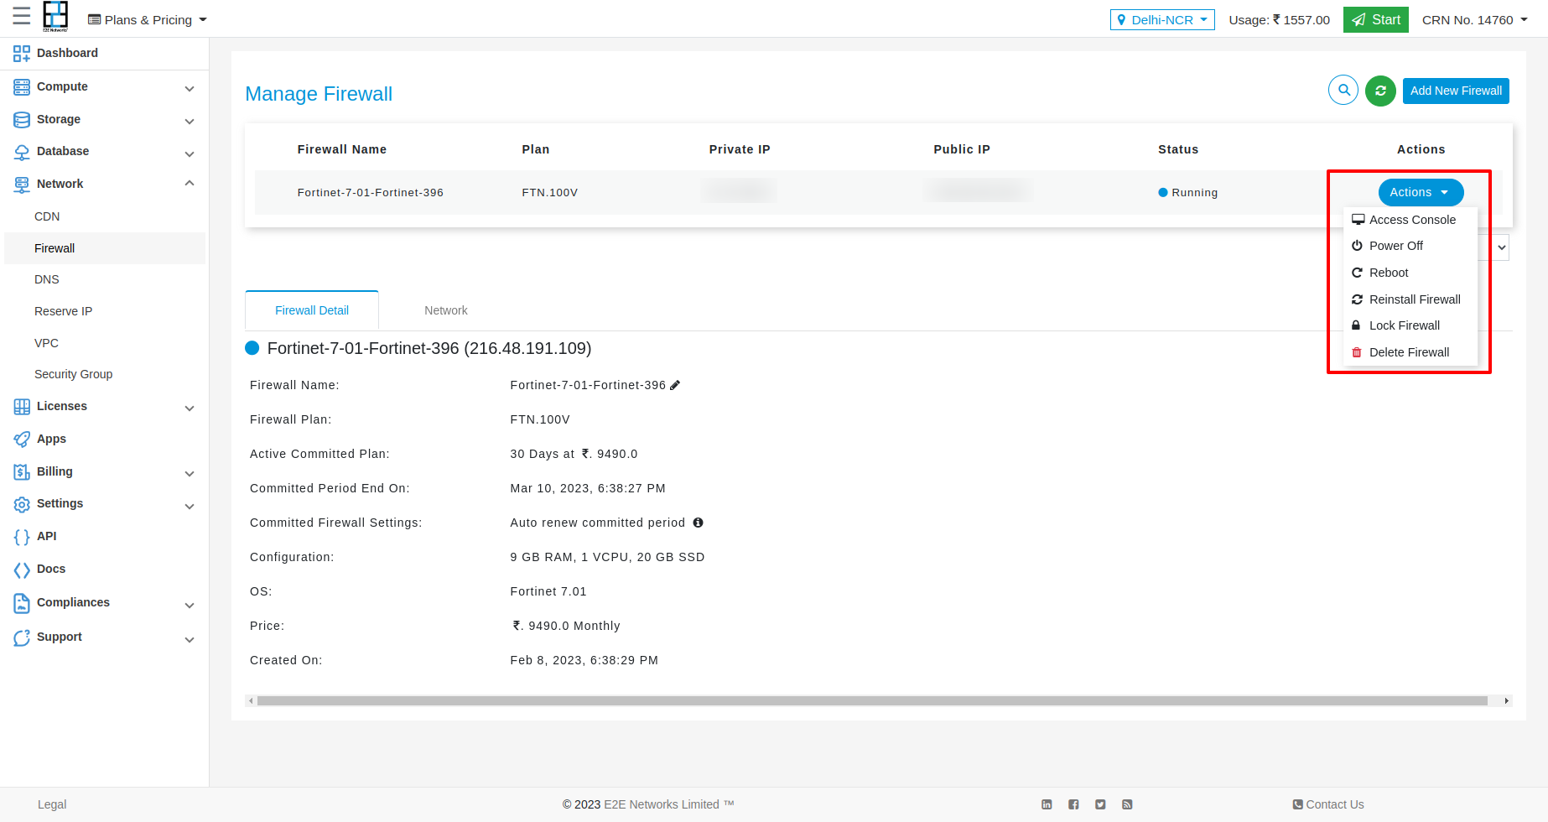Image resolution: width=1548 pixels, height=822 pixels.
Task: Open the DNS sidebar link
Action: [x=47, y=279]
